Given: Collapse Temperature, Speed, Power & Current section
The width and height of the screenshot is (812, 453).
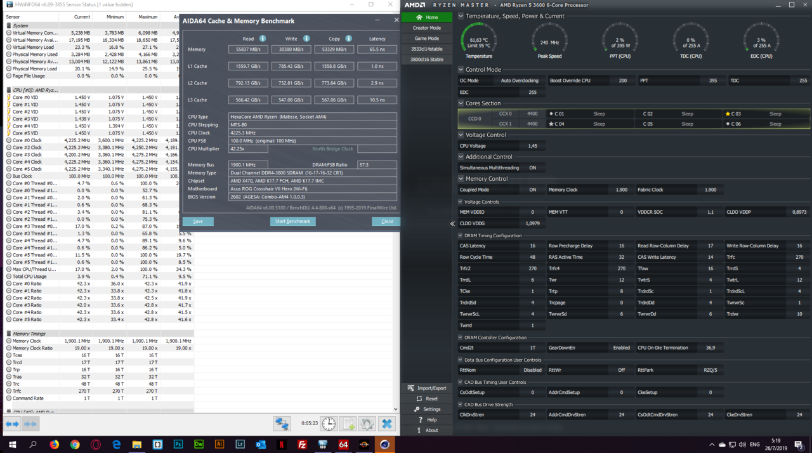Looking at the screenshot, I should pyautogui.click(x=461, y=16).
